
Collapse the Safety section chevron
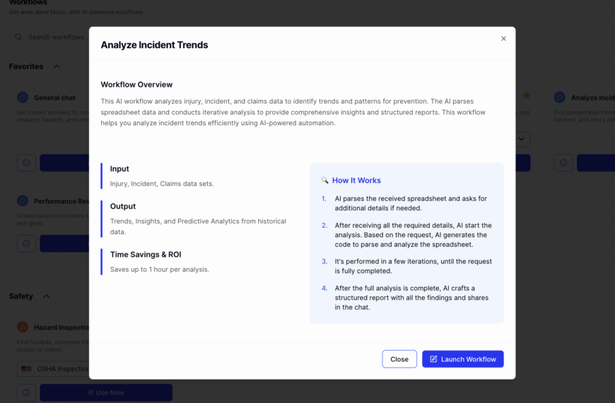coord(46,296)
